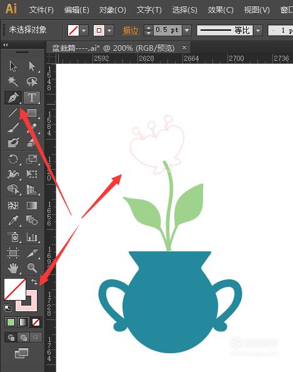The image size is (293, 372).
Task: Select the Lasso tool
Action: tap(32, 81)
